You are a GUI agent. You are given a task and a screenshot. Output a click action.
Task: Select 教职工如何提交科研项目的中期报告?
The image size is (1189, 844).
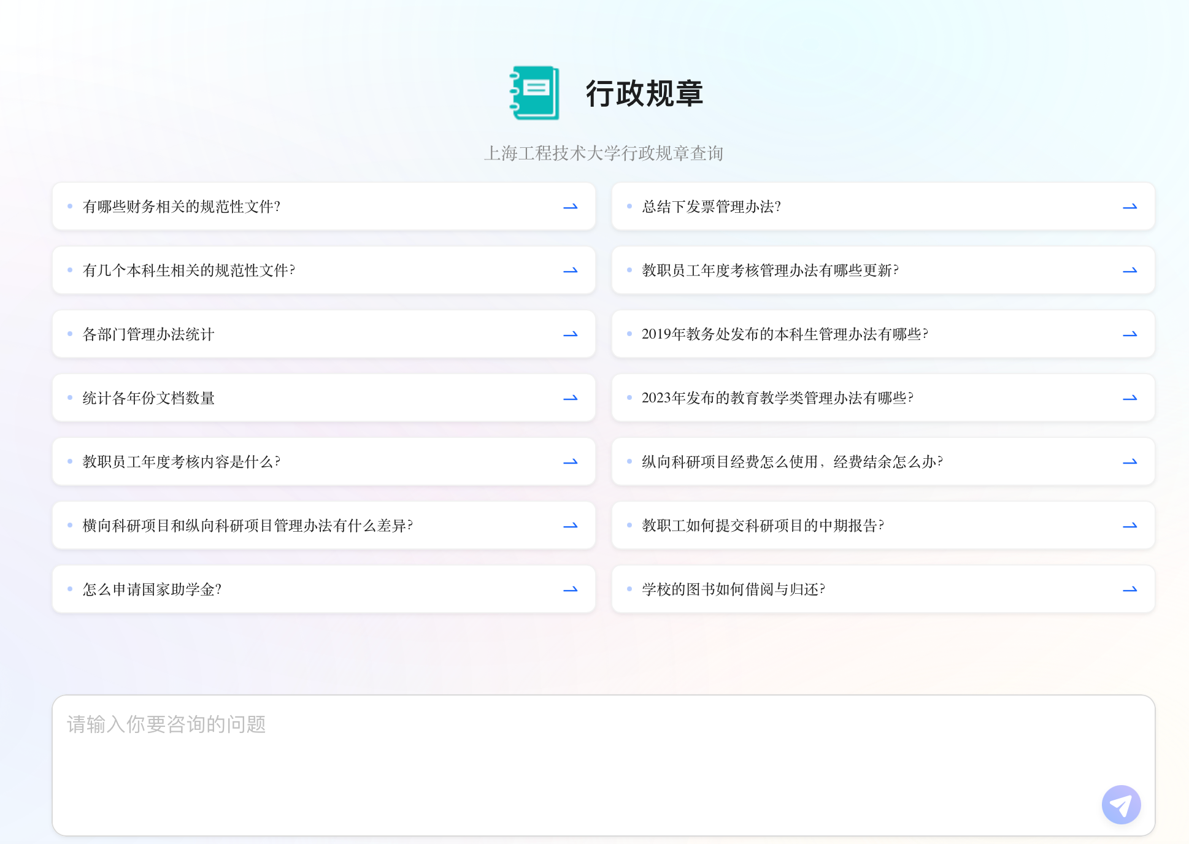pyautogui.click(x=883, y=526)
